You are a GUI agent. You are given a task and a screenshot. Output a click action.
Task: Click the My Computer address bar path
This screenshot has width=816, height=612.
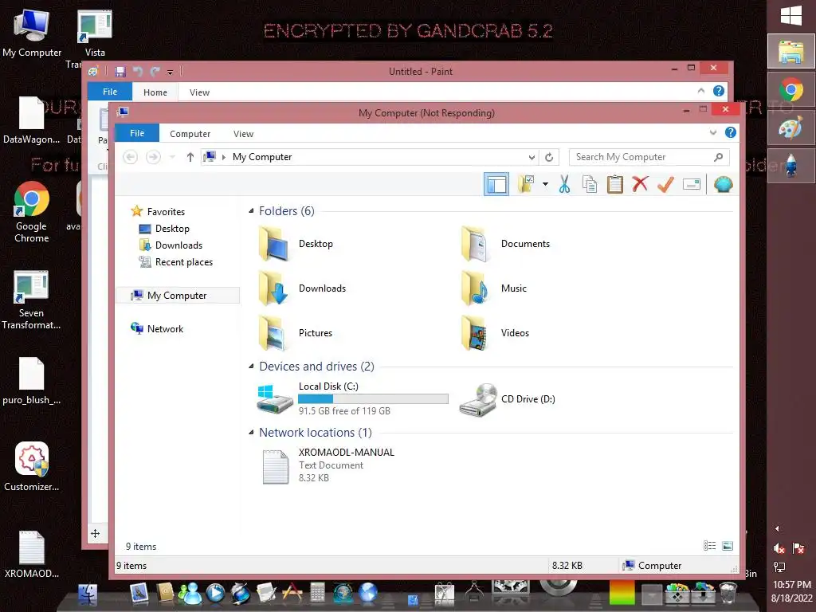262,157
